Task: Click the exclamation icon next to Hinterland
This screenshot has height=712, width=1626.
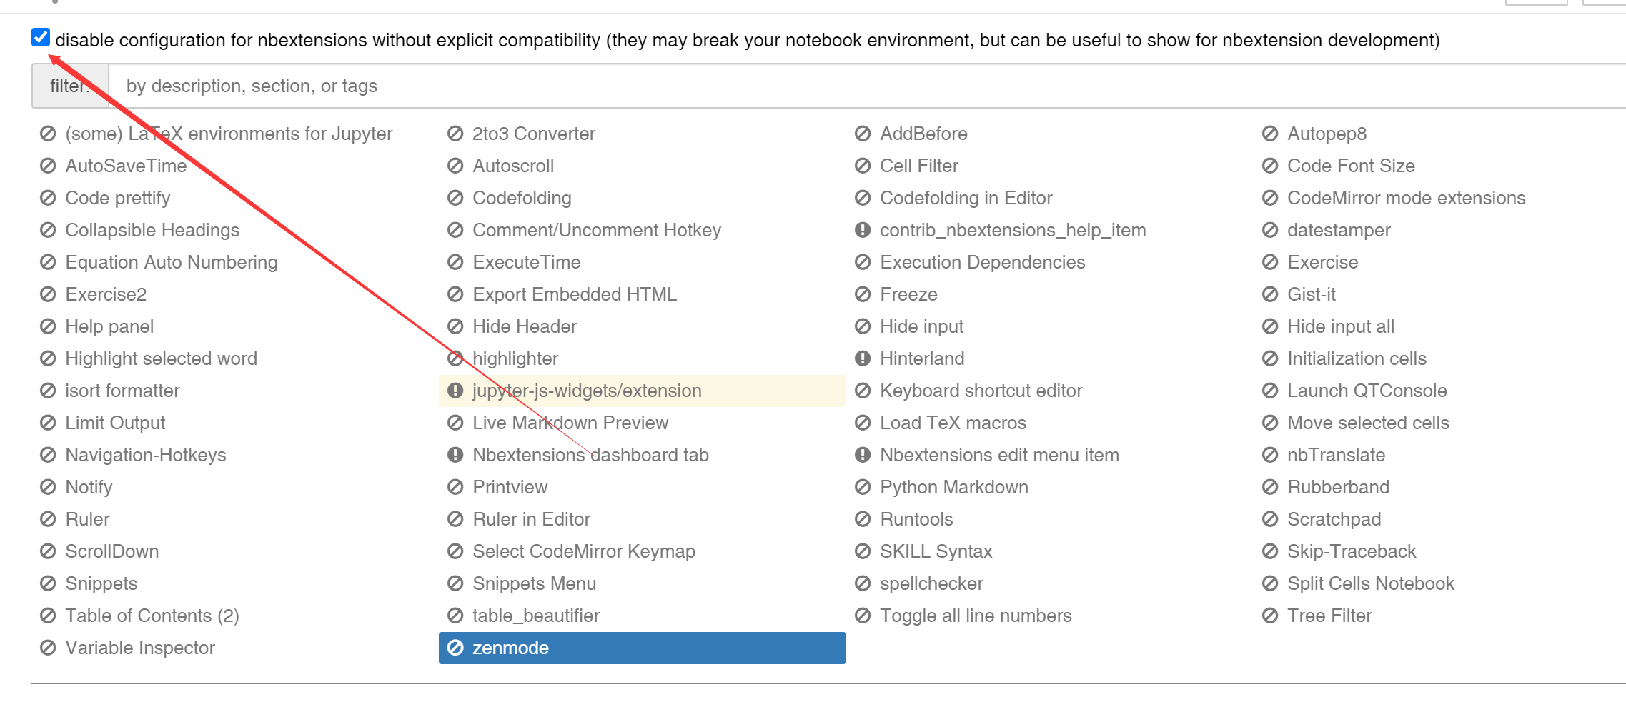Action: 863,358
